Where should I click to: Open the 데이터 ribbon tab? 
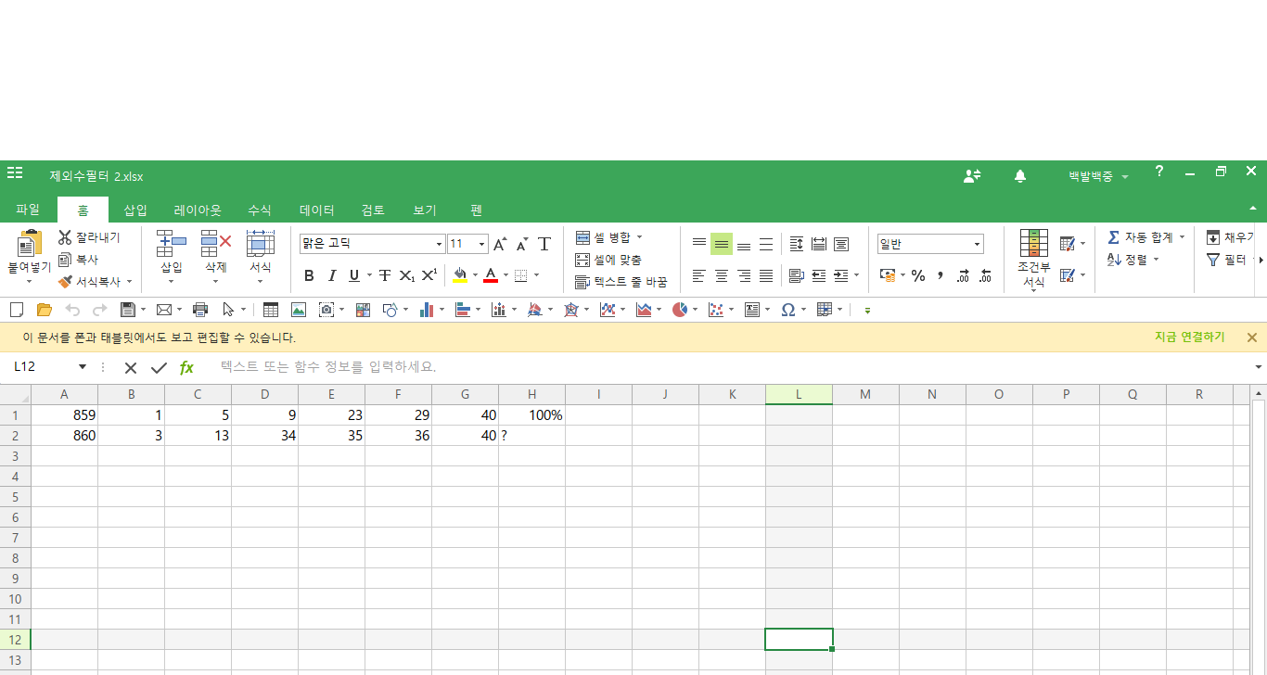(x=316, y=210)
